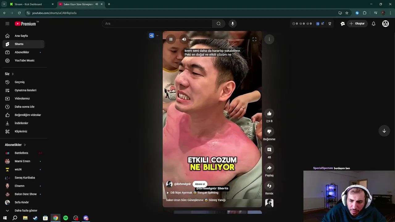Open Beğendiğim videolar
Viewport: 395px width, 222px height.
[x=23, y=115]
